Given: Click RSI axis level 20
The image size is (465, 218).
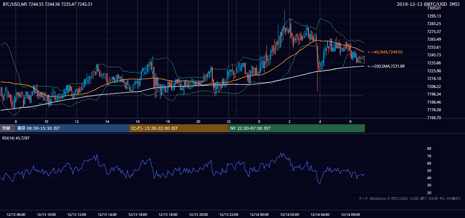Looking at the screenshot, I should (429, 193).
